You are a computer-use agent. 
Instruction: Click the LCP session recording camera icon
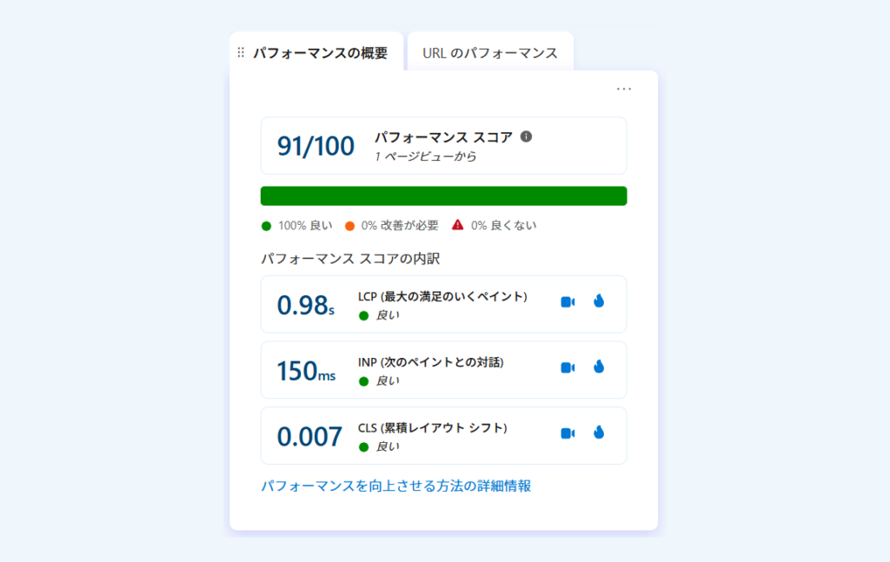click(x=568, y=302)
